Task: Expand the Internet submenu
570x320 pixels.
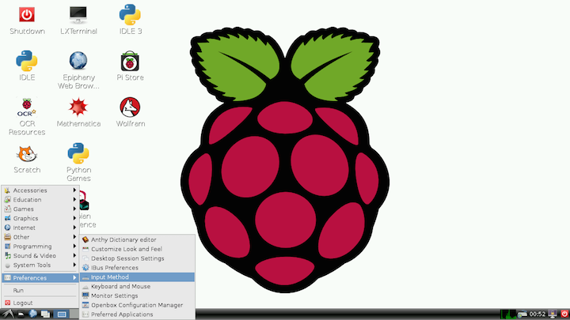Action: click(x=40, y=228)
